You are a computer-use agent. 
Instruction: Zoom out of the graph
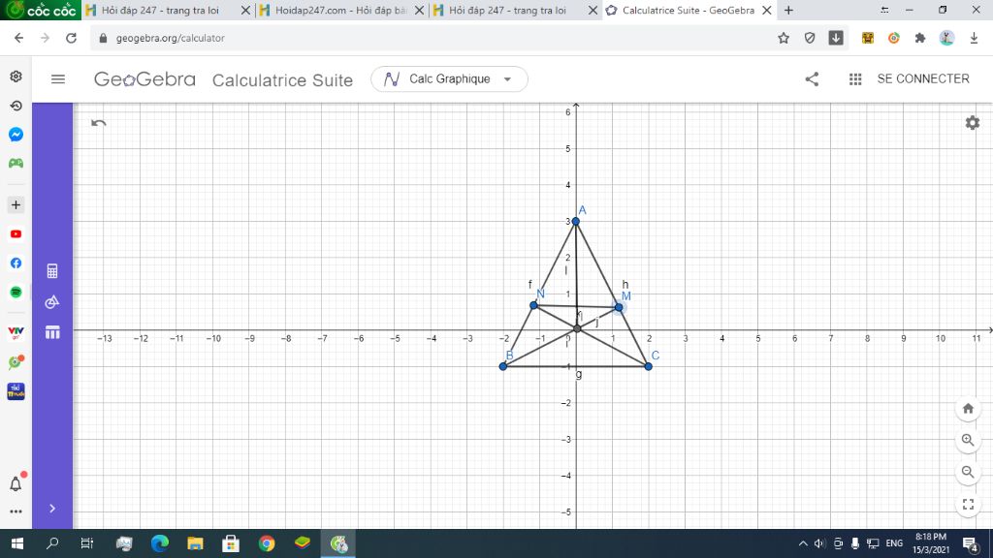(x=968, y=472)
